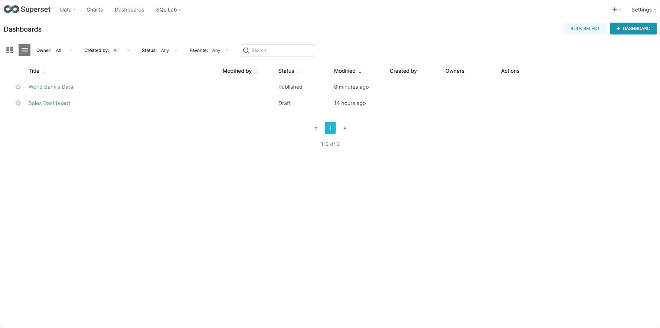Viewport: 660px width, 328px height.
Task: Open the plus new-item menu
Action: (616, 10)
